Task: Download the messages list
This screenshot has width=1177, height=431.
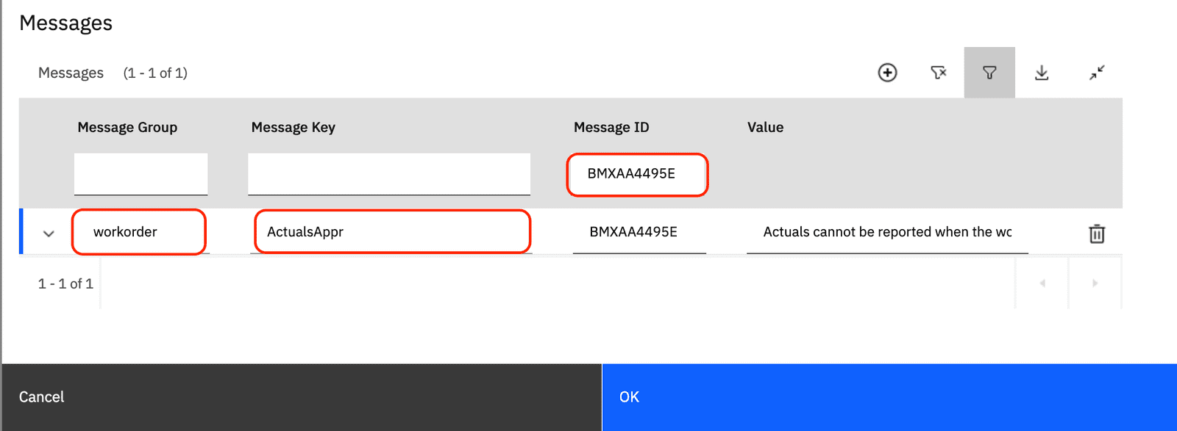Action: click(x=1042, y=73)
